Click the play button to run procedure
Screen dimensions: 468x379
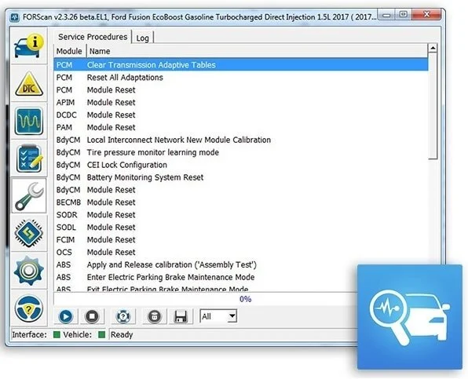click(66, 316)
